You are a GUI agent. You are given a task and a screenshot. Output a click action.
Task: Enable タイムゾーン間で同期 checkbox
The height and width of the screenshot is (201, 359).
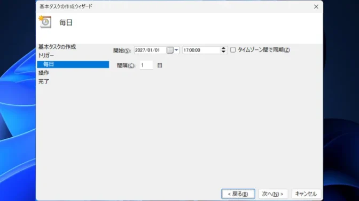(x=233, y=49)
